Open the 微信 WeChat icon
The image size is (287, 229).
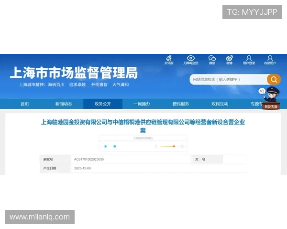(212, 60)
